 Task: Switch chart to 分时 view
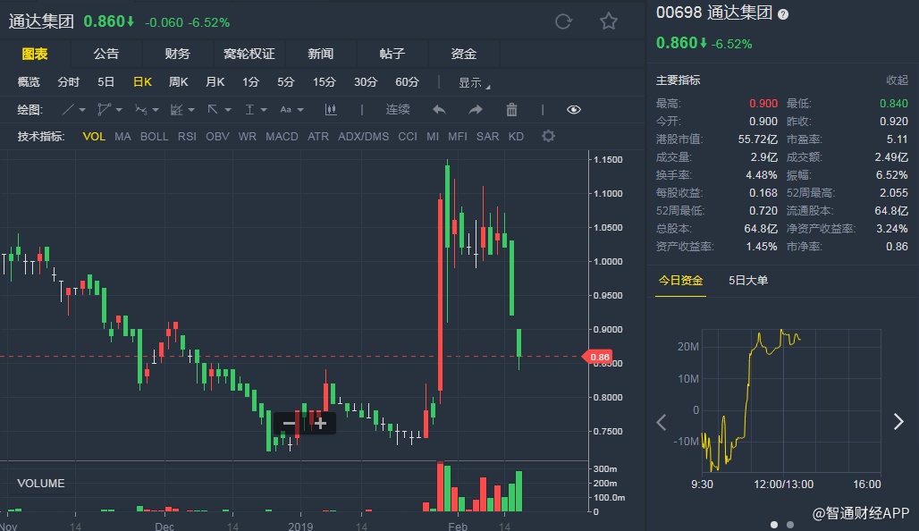[68, 82]
